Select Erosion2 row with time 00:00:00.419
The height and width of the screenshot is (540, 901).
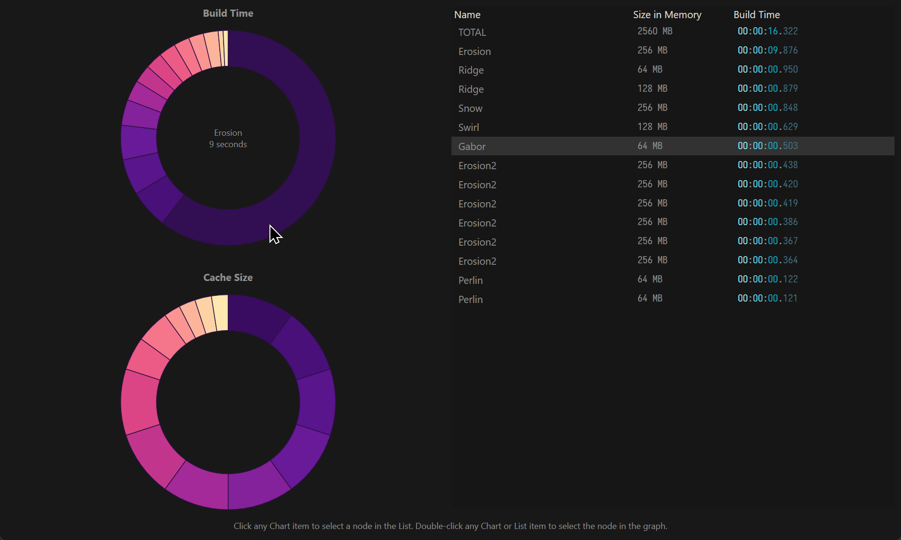coord(673,204)
